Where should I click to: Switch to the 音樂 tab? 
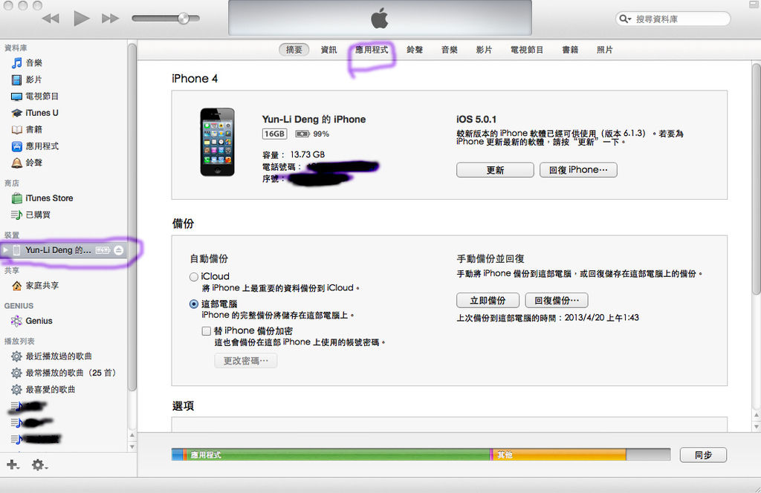coord(450,50)
